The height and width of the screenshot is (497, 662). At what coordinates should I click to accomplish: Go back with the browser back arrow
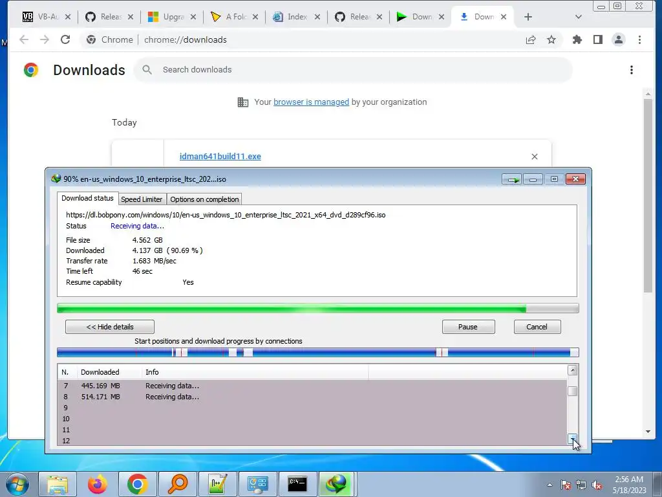pyautogui.click(x=24, y=39)
